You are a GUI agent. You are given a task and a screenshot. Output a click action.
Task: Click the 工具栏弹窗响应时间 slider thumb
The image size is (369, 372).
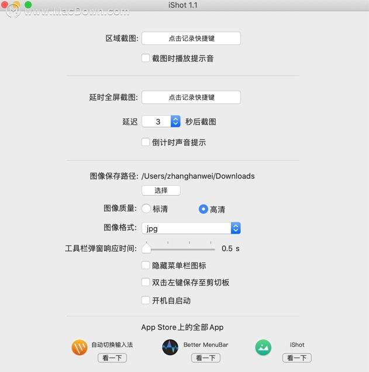(x=146, y=248)
